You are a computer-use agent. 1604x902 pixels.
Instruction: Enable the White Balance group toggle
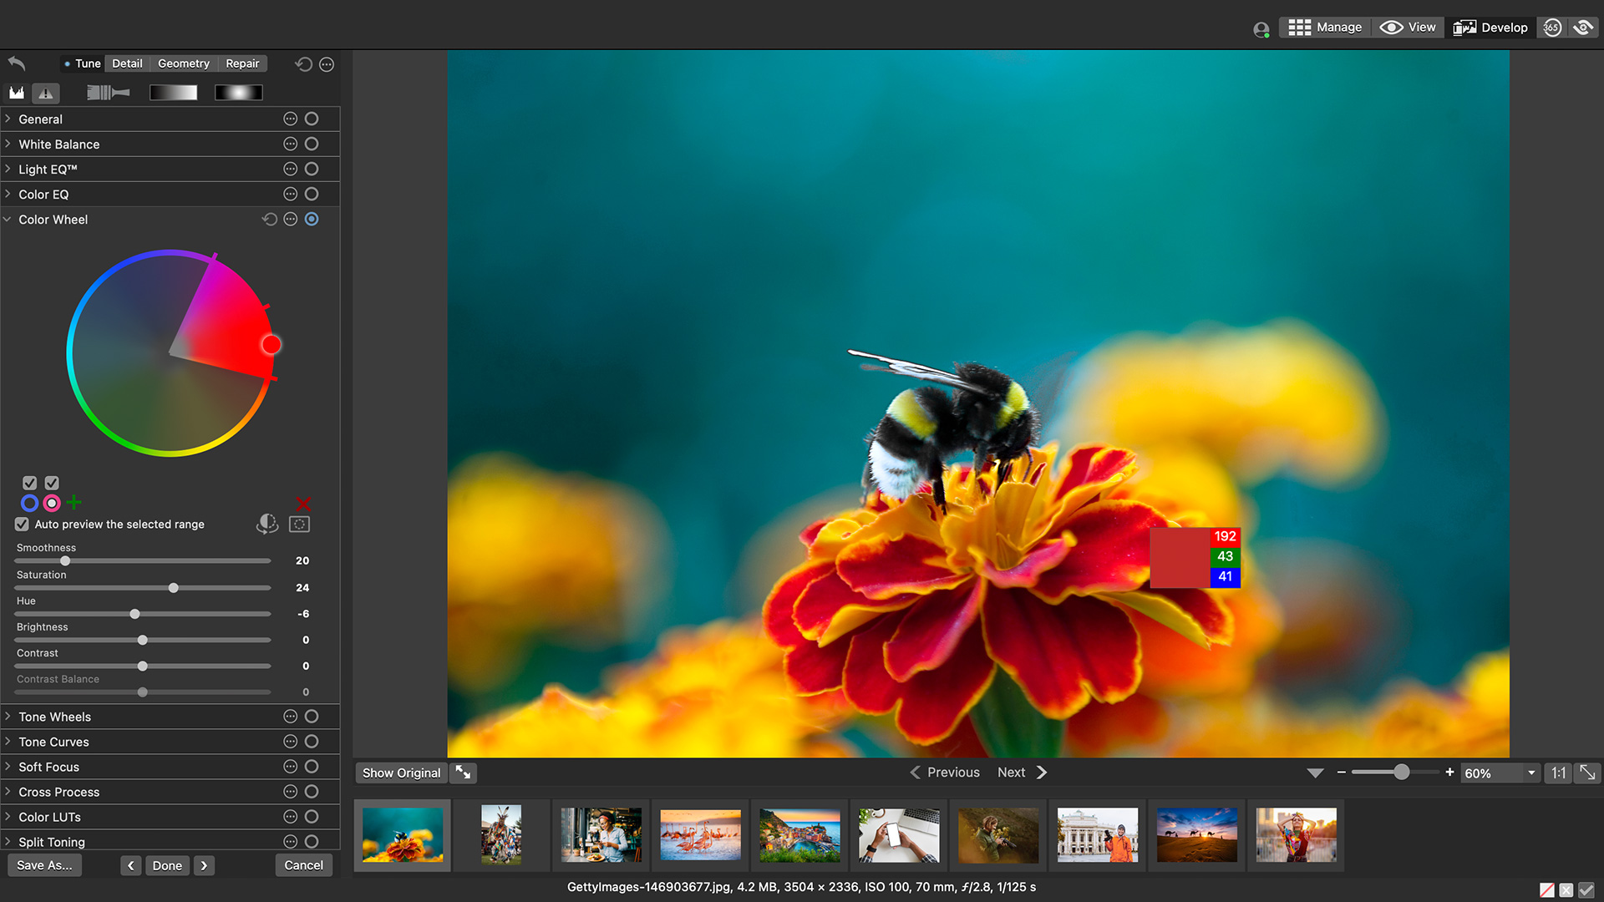(312, 144)
